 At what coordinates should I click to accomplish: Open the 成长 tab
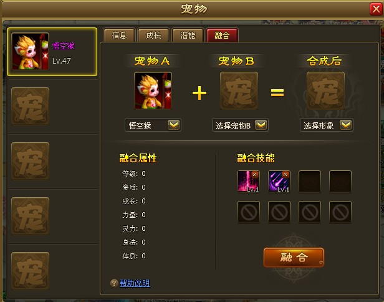153,36
